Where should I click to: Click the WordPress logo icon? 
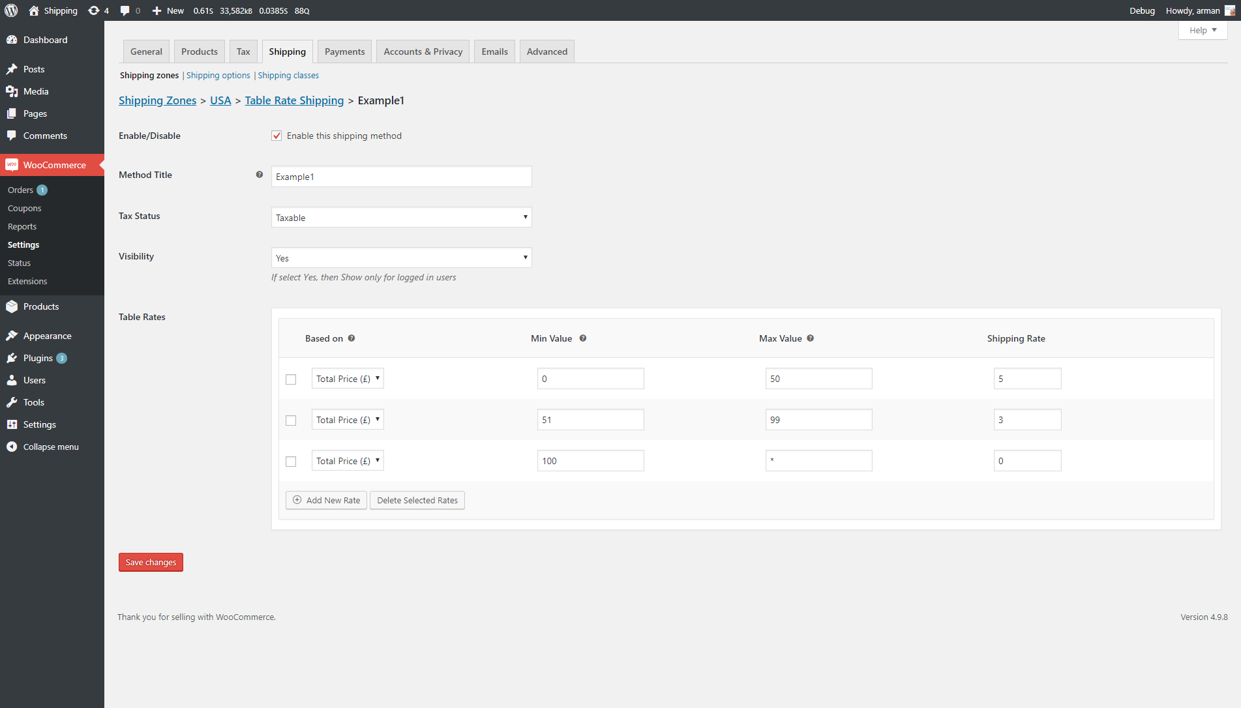11,10
